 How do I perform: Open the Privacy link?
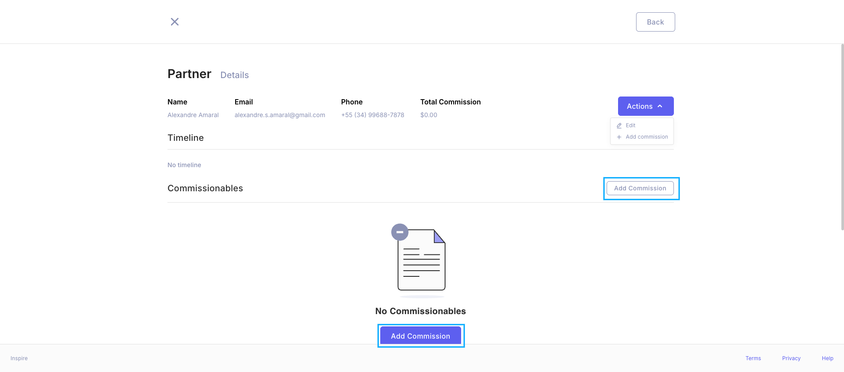791,358
